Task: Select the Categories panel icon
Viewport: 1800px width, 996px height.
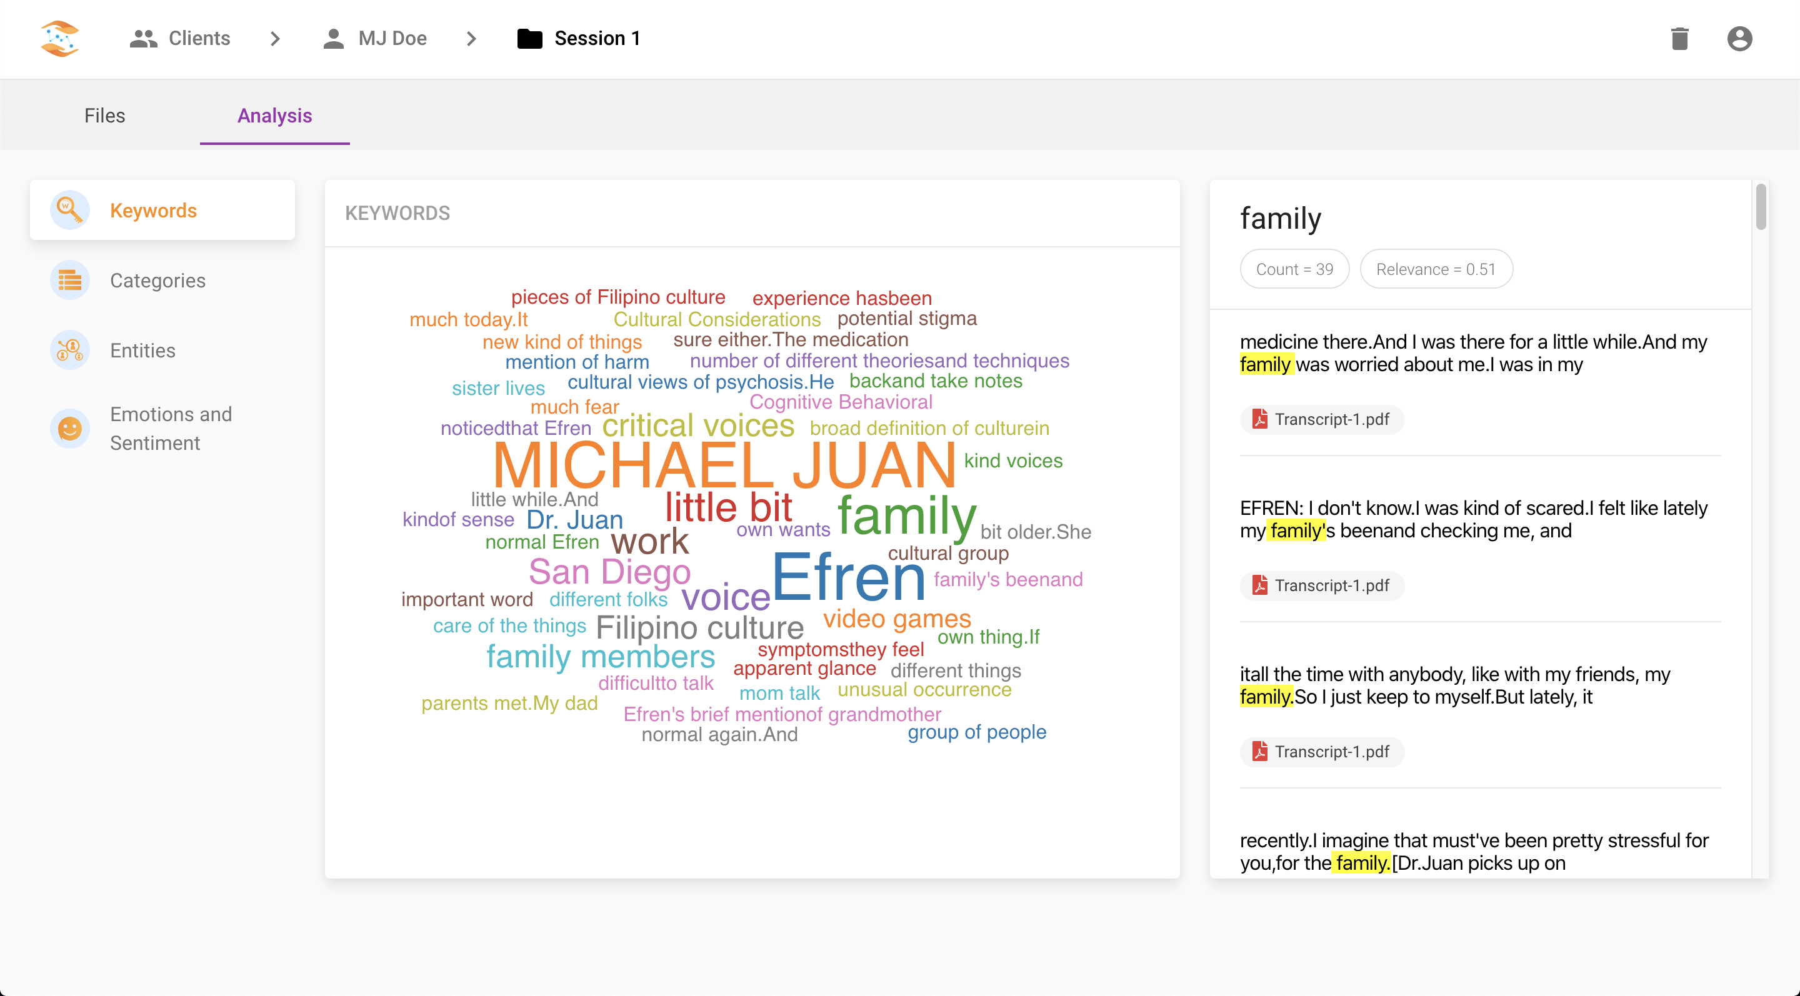Action: coord(70,279)
